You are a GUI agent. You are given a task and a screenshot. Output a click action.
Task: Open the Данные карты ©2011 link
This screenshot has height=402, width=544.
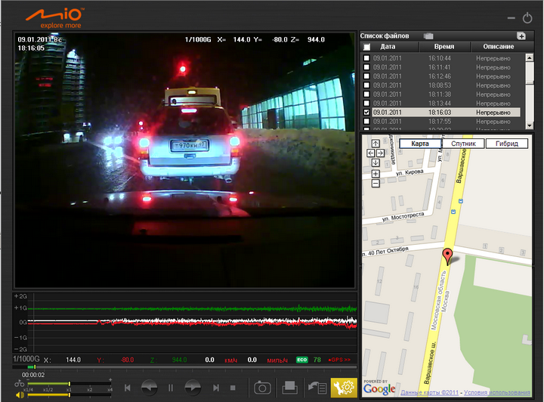[x=429, y=393]
